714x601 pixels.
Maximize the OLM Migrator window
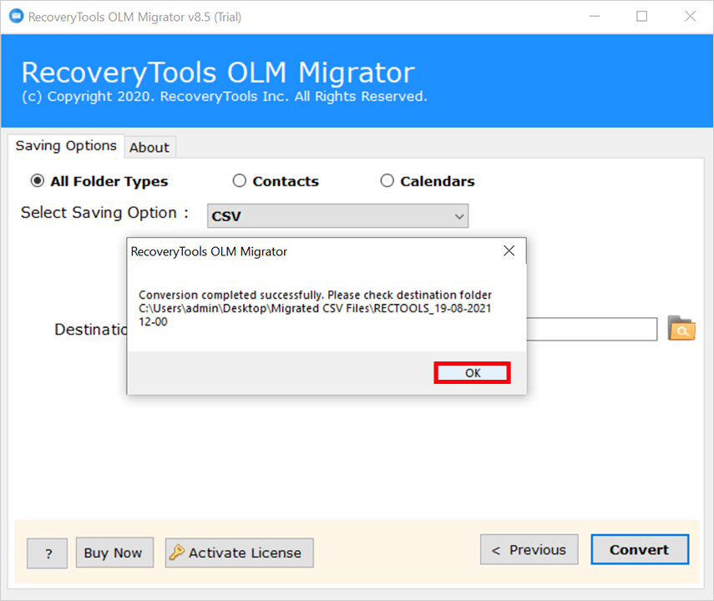641,17
